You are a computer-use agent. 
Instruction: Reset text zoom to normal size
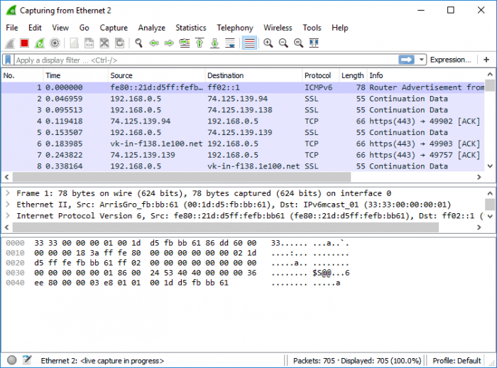299,43
